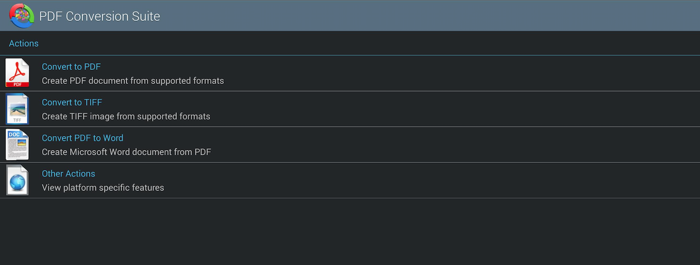Click 'Create TIFF image from supported formats' description

126,116
